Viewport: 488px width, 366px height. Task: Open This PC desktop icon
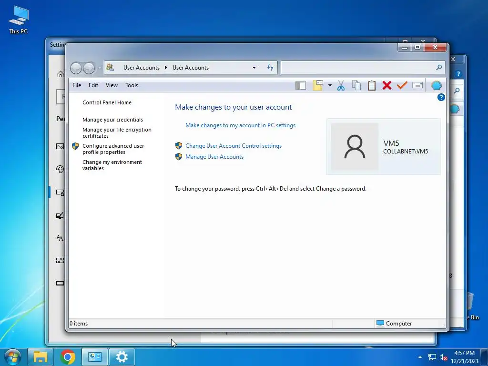coord(19,20)
